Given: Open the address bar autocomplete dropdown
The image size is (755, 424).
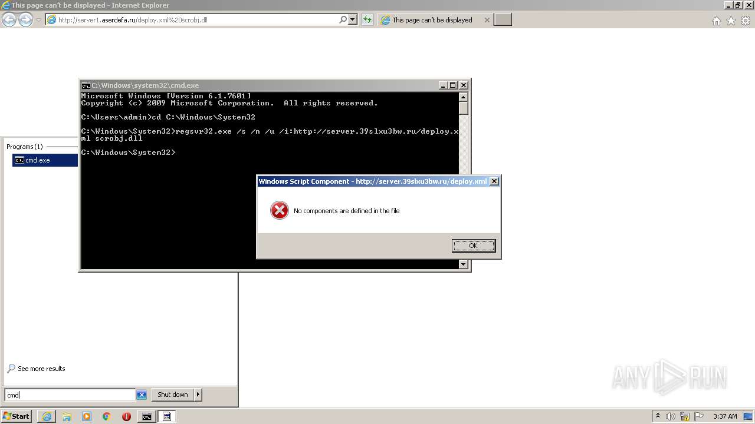Looking at the screenshot, I should (x=353, y=20).
